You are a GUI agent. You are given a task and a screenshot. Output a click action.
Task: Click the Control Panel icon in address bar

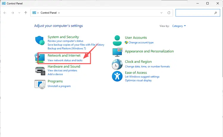click(34, 13)
